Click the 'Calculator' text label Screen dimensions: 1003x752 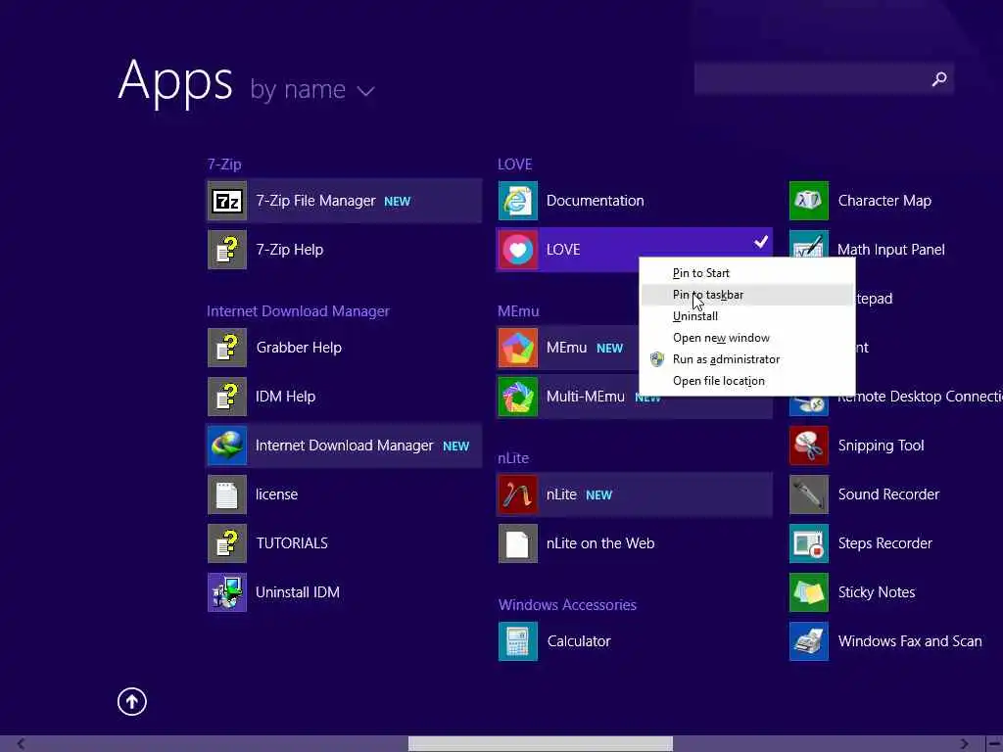(x=579, y=640)
